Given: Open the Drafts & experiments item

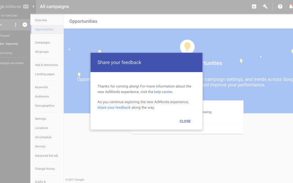Looking at the screenshot, I should click(x=40, y=182).
